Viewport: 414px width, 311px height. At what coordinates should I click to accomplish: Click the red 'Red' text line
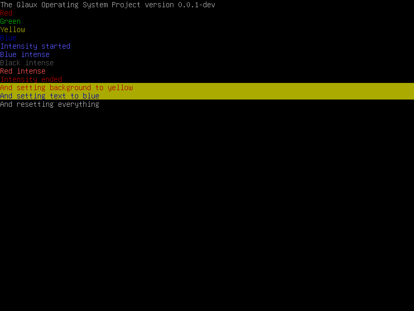(6, 13)
